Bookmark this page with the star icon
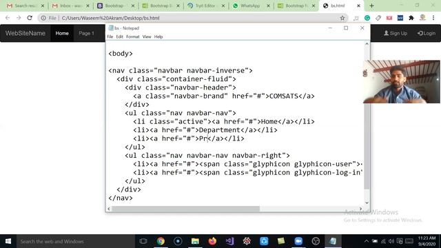This screenshot has height=248, width=441. [x=342, y=18]
